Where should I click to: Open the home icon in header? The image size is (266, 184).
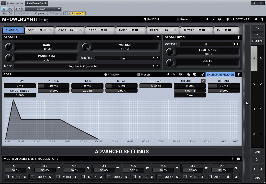click(256, 19)
